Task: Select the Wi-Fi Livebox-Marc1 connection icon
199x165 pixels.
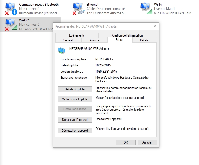Action: point(146,8)
